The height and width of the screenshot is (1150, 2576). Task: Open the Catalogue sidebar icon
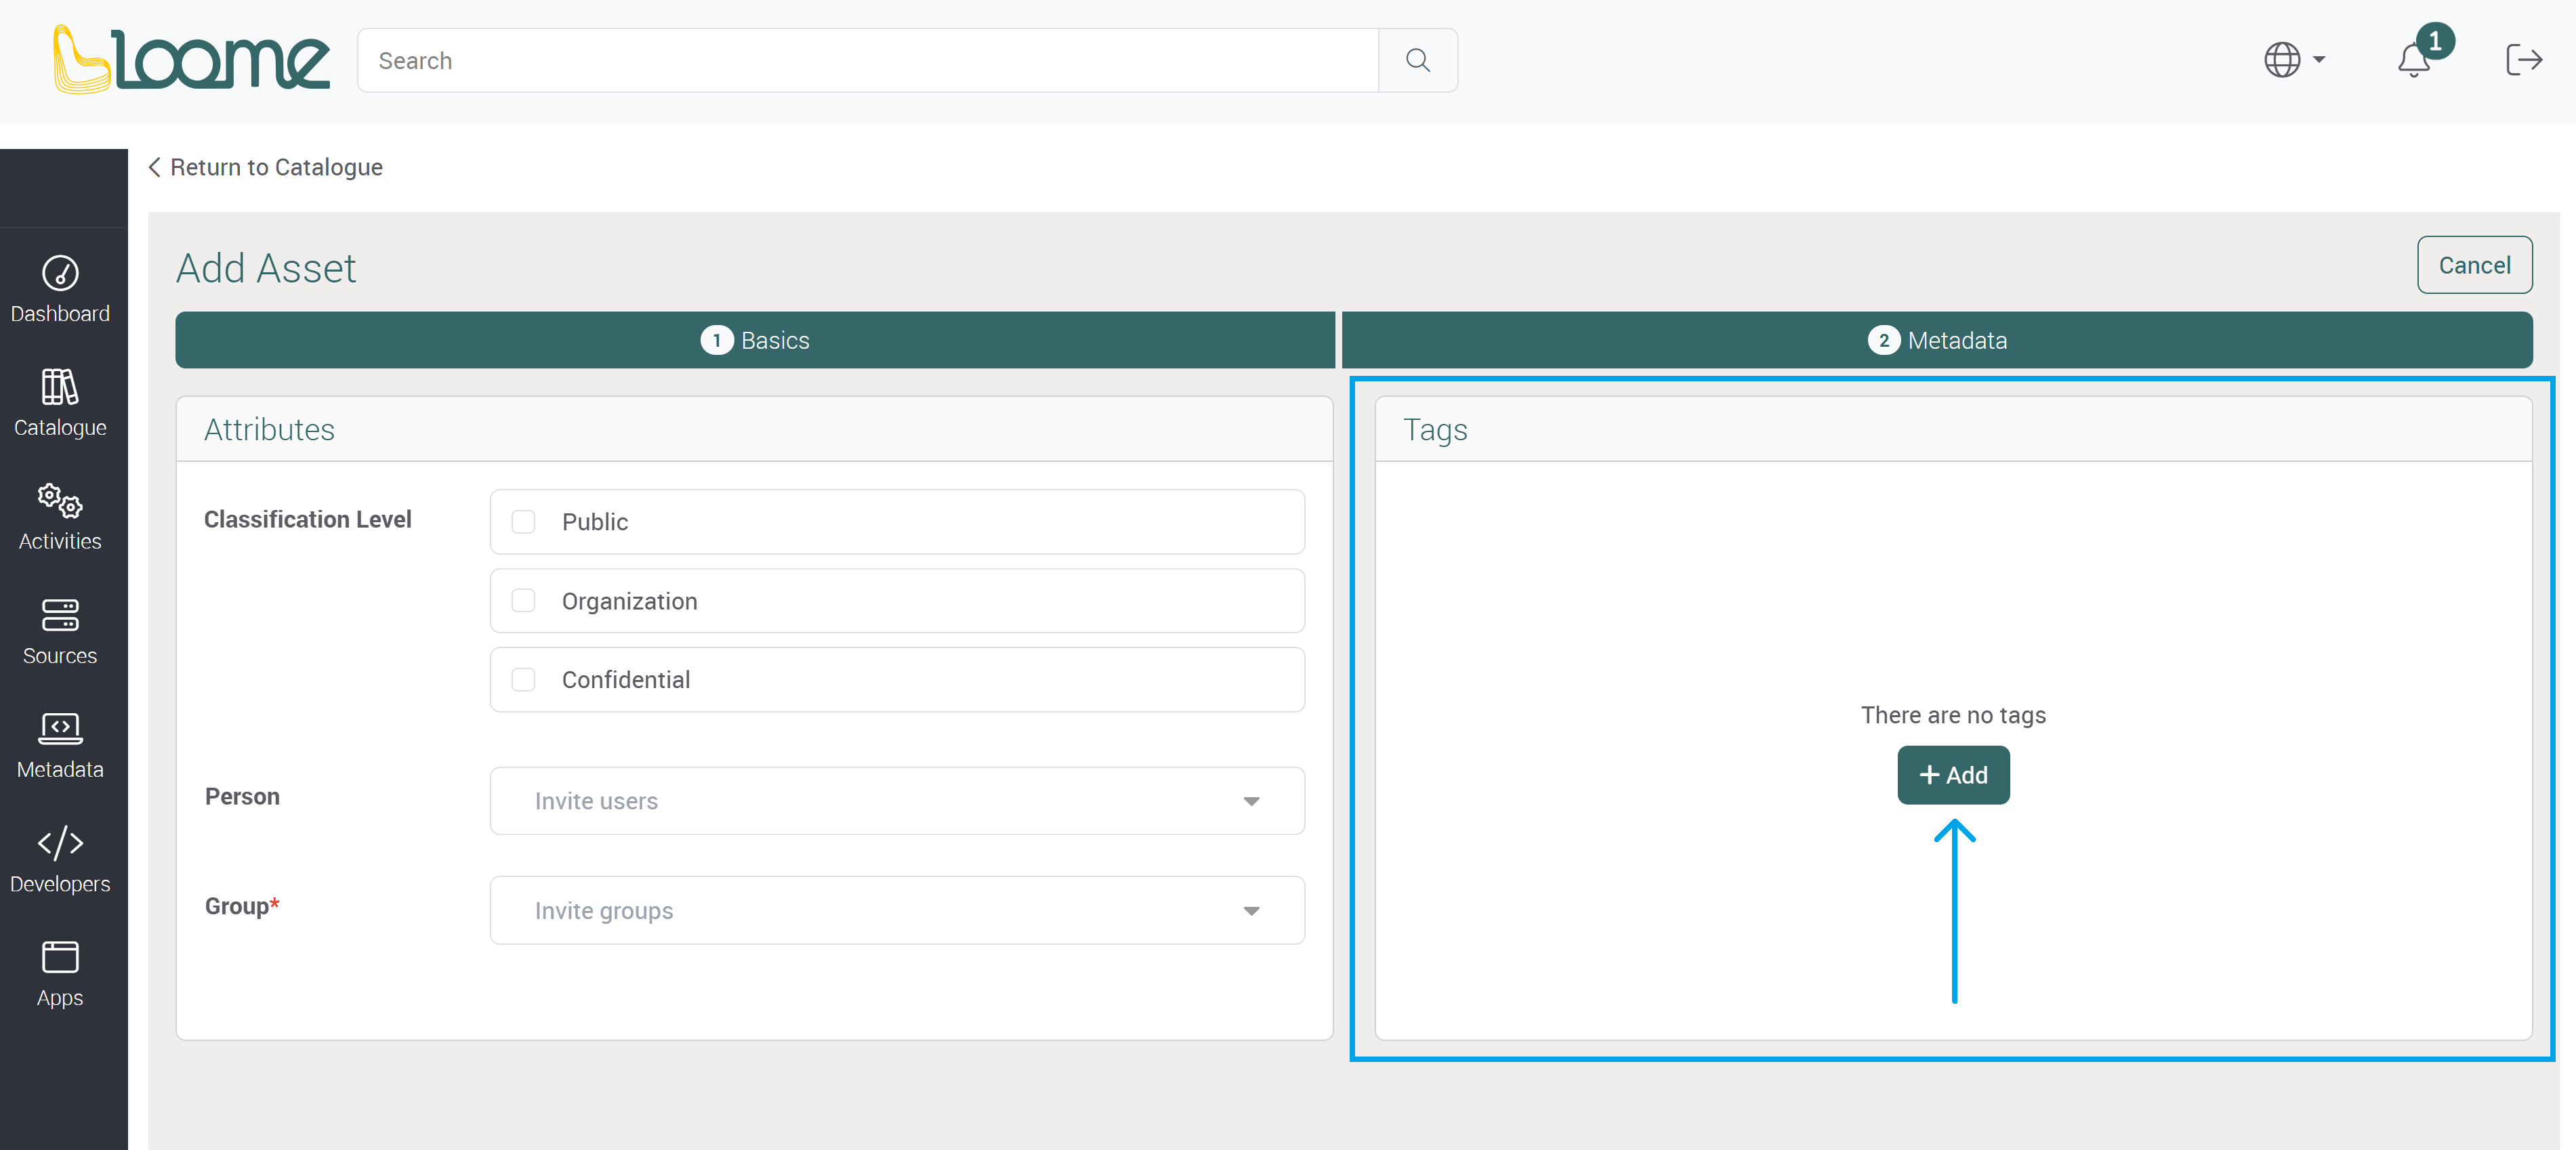(x=60, y=387)
